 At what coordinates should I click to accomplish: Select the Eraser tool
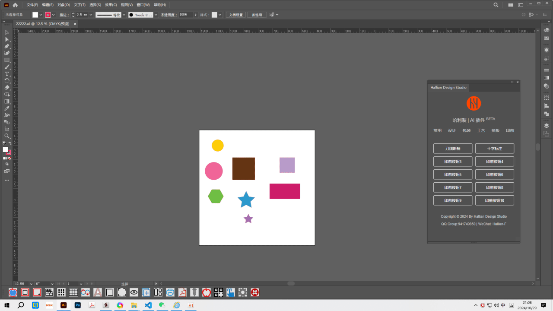click(x=7, y=87)
